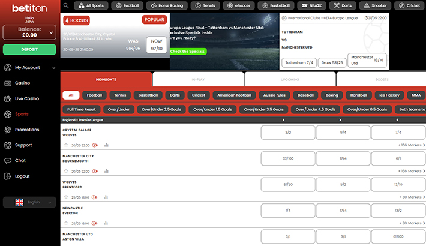Click the UK flag language icon
Viewport: 426px width, 246px height.
[x=19, y=202]
